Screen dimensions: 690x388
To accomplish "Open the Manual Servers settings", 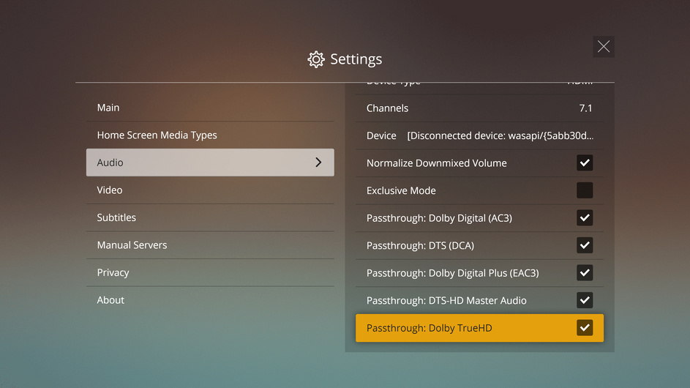I will coord(210,245).
